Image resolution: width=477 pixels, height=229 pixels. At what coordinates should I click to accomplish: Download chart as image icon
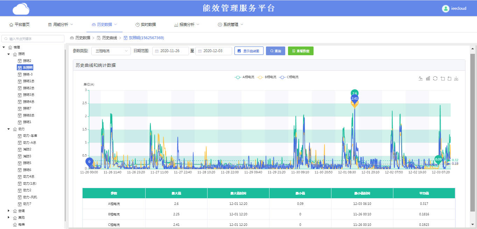pyautogui.click(x=456, y=79)
